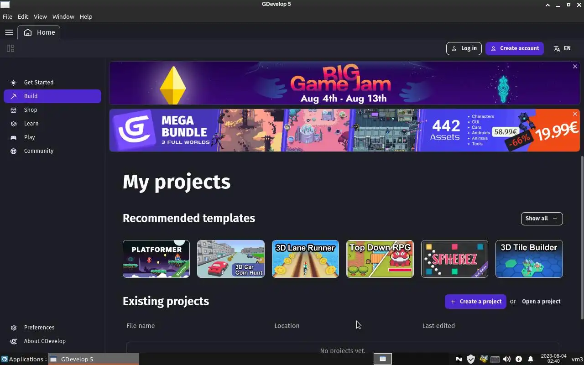The width and height of the screenshot is (584, 365).
Task: Click the vertical scrollbar of the page
Action: click(582, 237)
